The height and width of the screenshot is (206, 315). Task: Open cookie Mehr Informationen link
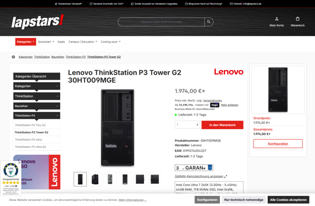tap(132, 200)
